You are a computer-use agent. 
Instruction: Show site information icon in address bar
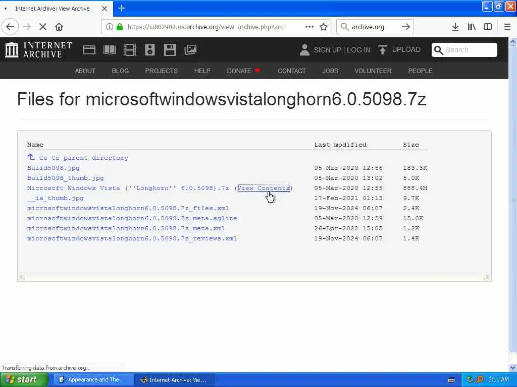click(x=109, y=27)
